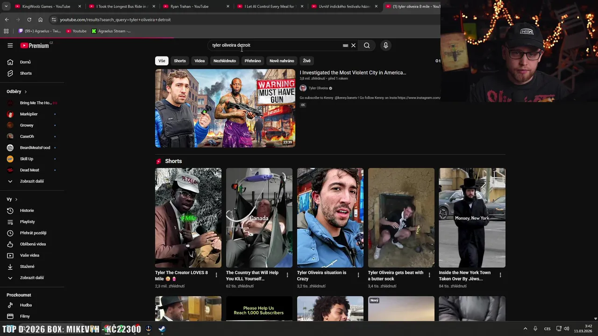This screenshot has height=336, width=598.
Task: Open more options for Canada short
Action: click(287, 275)
